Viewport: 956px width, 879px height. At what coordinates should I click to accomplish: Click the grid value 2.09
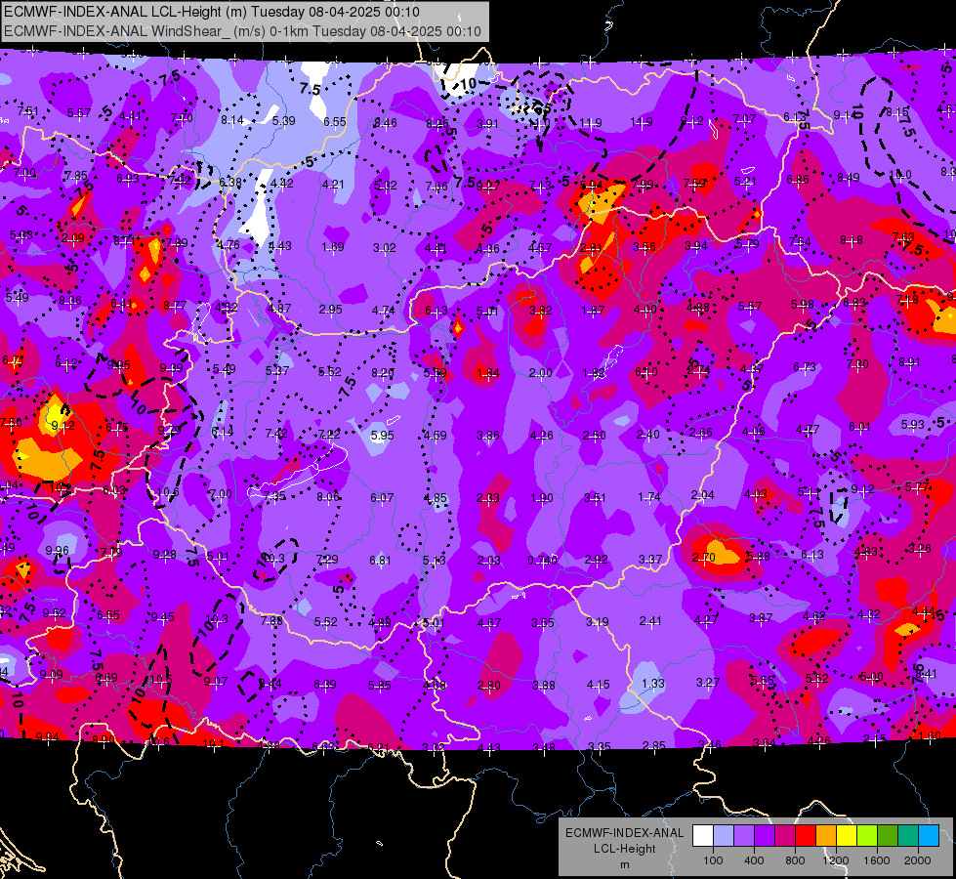tap(72, 238)
